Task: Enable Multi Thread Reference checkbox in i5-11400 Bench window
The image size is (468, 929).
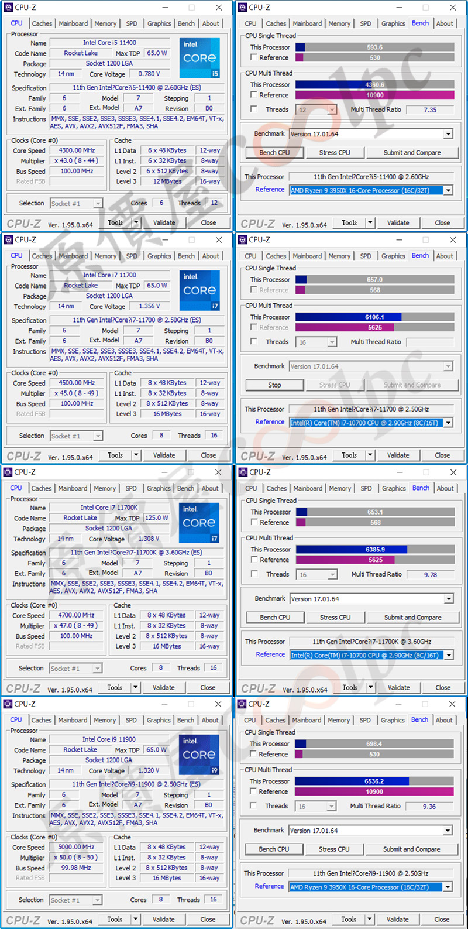Action: coord(254,95)
